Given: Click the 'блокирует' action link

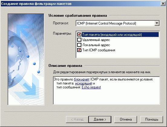Looking at the screenshot, I should click(x=82, y=79).
